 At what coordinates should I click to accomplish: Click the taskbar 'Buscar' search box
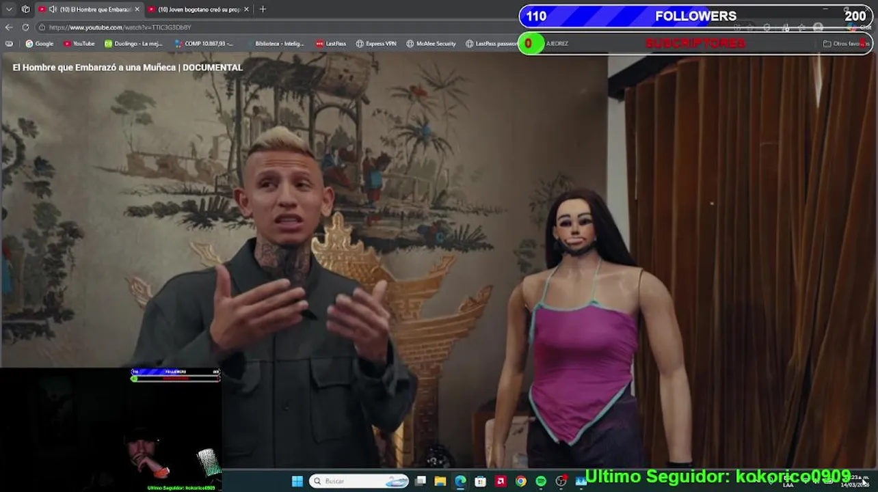coord(360,481)
